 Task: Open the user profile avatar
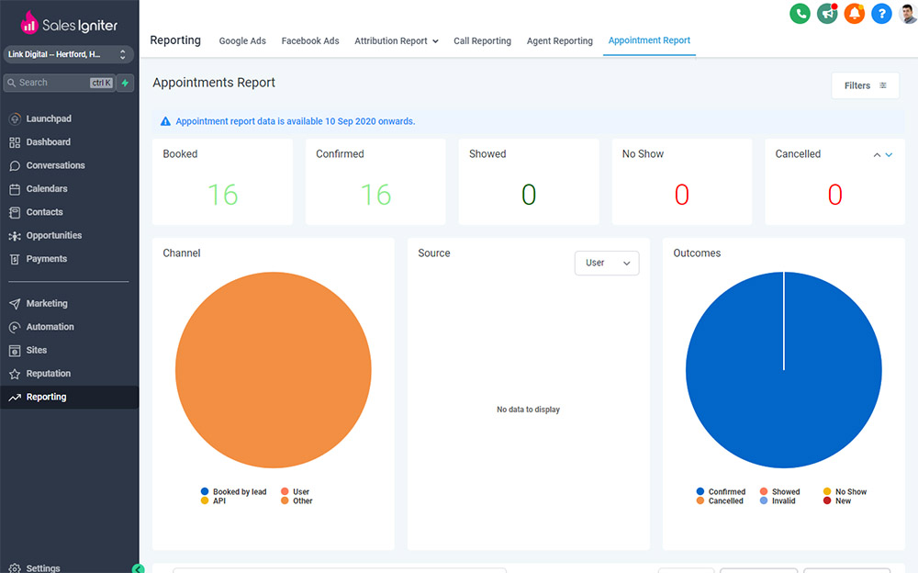click(x=908, y=14)
